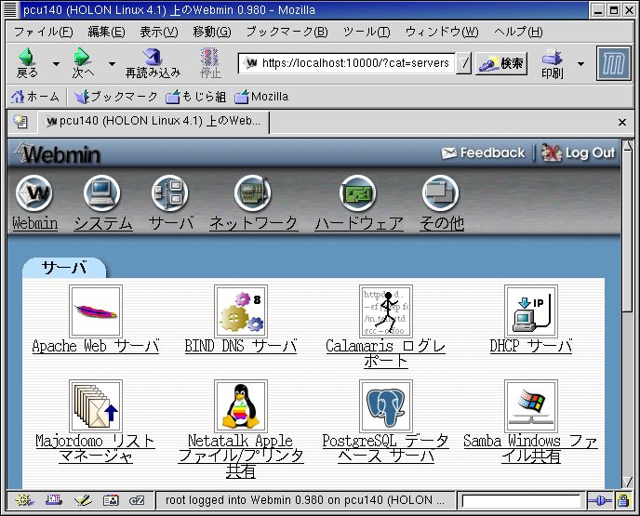The height and width of the screenshot is (516, 640).
Task: Click the Stop (停止) toolbar icon
Action: (210, 57)
